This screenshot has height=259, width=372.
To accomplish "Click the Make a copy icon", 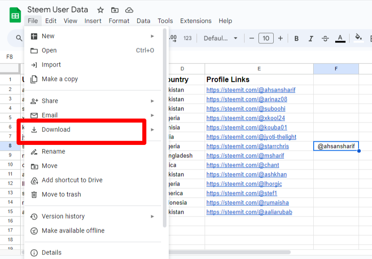I will (34, 79).
